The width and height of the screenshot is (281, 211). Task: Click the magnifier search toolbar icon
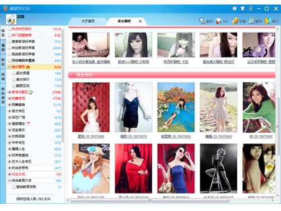point(202,21)
